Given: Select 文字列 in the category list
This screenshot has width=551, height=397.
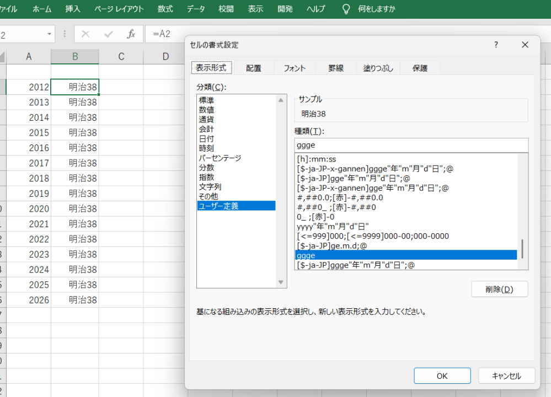Looking at the screenshot, I should click(236, 187).
